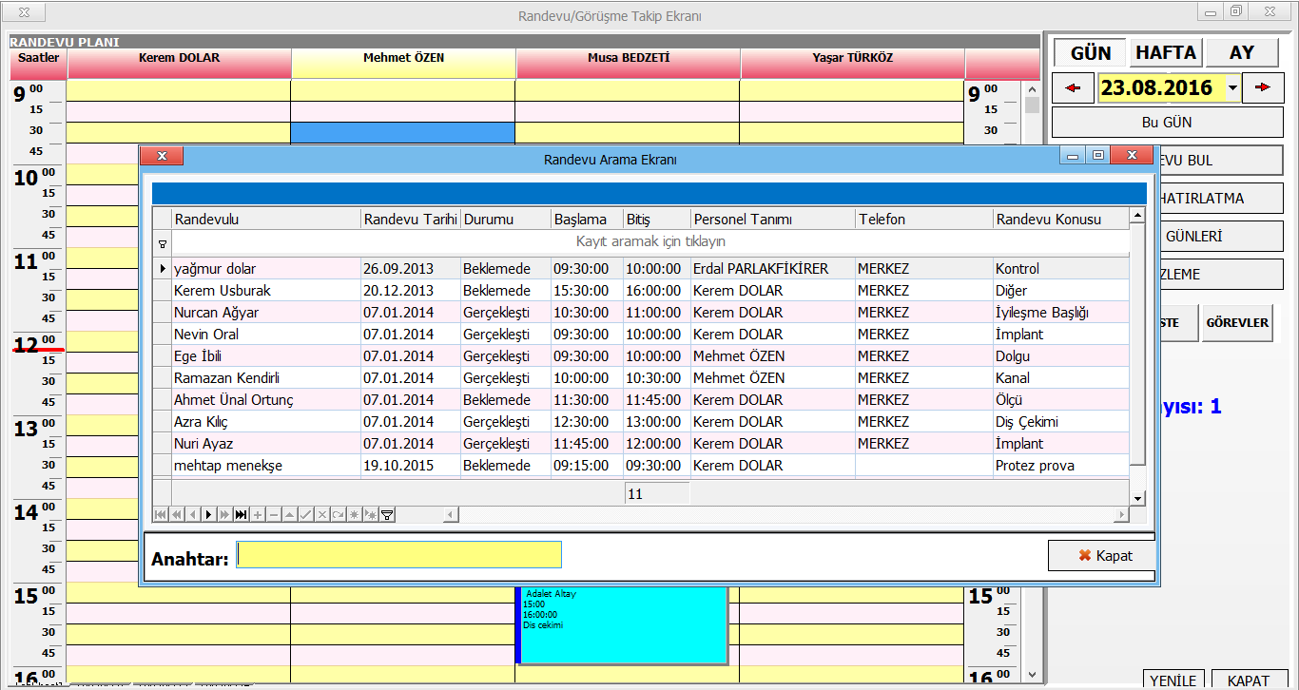Click the Kapat button in search dialog
The width and height of the screenshot is (1299, 690).
(x=1102, y=556)
